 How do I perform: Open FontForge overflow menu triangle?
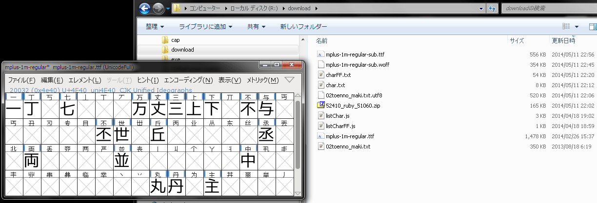click(289, 79)
